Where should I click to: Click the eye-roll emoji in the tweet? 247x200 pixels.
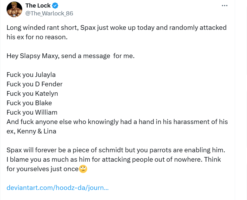tap(83, 169)
